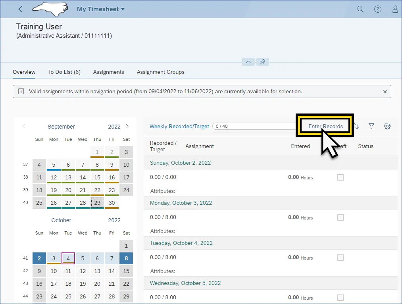
Task: Open the My Timesheet dropdown menu
Action: tap(101, 9)
